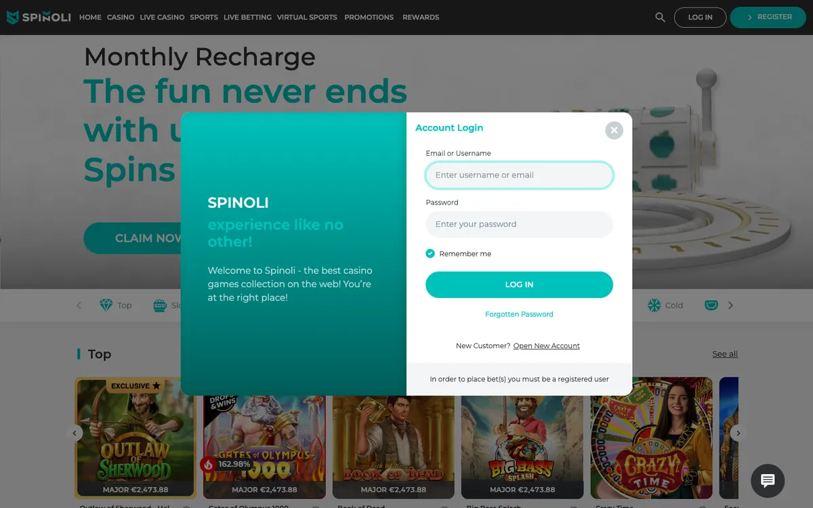Open the Book of Dead game thumbnail
Screen dimensions: 813x508
pos(394,446)
